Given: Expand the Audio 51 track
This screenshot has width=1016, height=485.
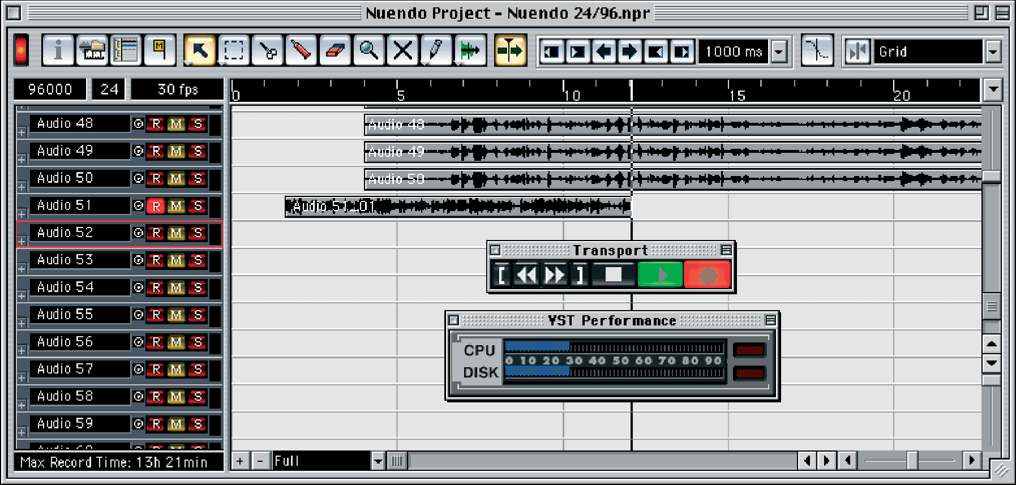Looking at the screenshot, I should (x=22, y=214).
